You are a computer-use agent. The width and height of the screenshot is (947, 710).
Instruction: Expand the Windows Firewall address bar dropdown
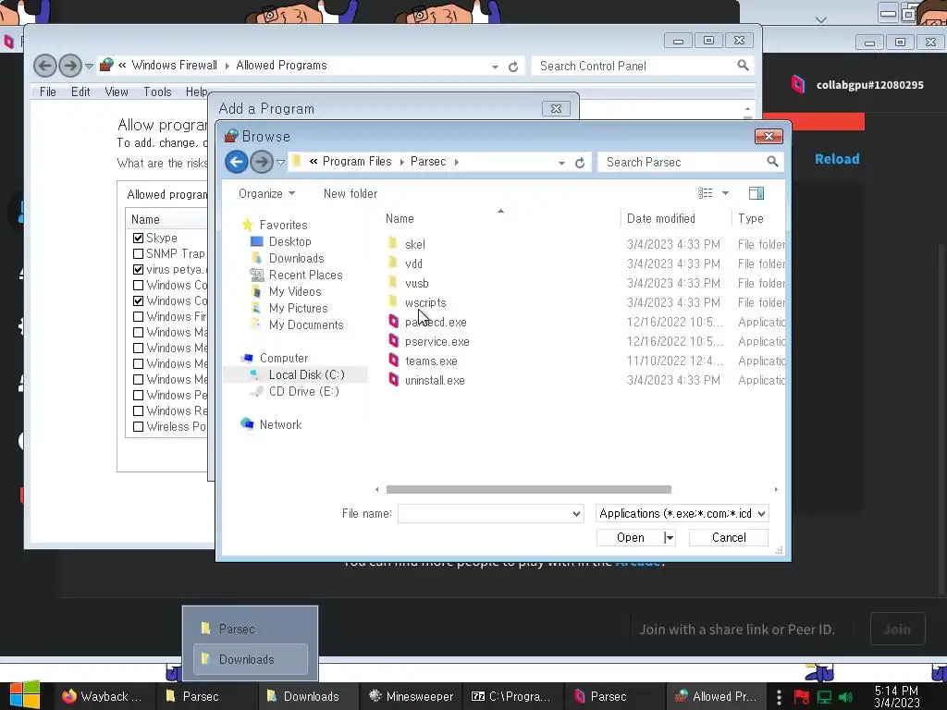[496, 67]
